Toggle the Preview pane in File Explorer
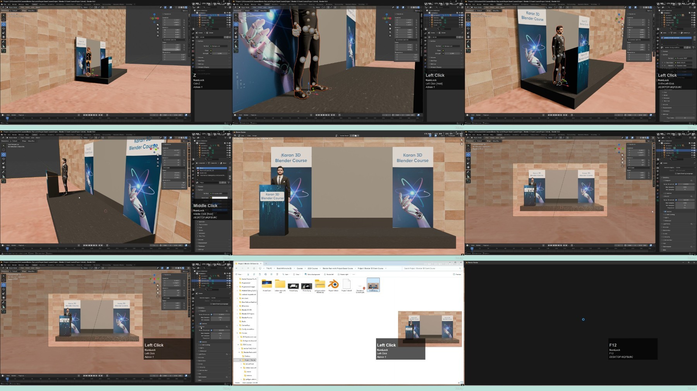697x391 pixels. coord(457,274)
